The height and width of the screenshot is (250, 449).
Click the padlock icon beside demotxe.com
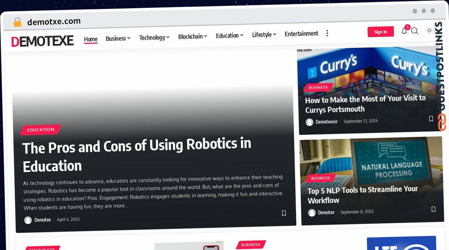(17, 22)
